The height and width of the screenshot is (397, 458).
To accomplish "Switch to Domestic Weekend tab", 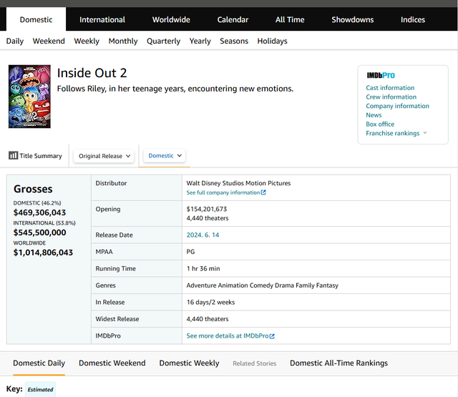I will [x=112, y=363].
